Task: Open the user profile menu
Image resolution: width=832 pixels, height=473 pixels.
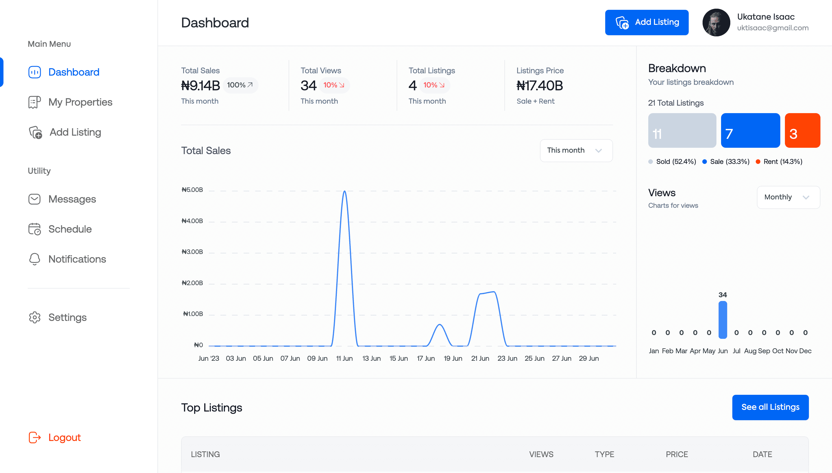Action: point(716,22)
